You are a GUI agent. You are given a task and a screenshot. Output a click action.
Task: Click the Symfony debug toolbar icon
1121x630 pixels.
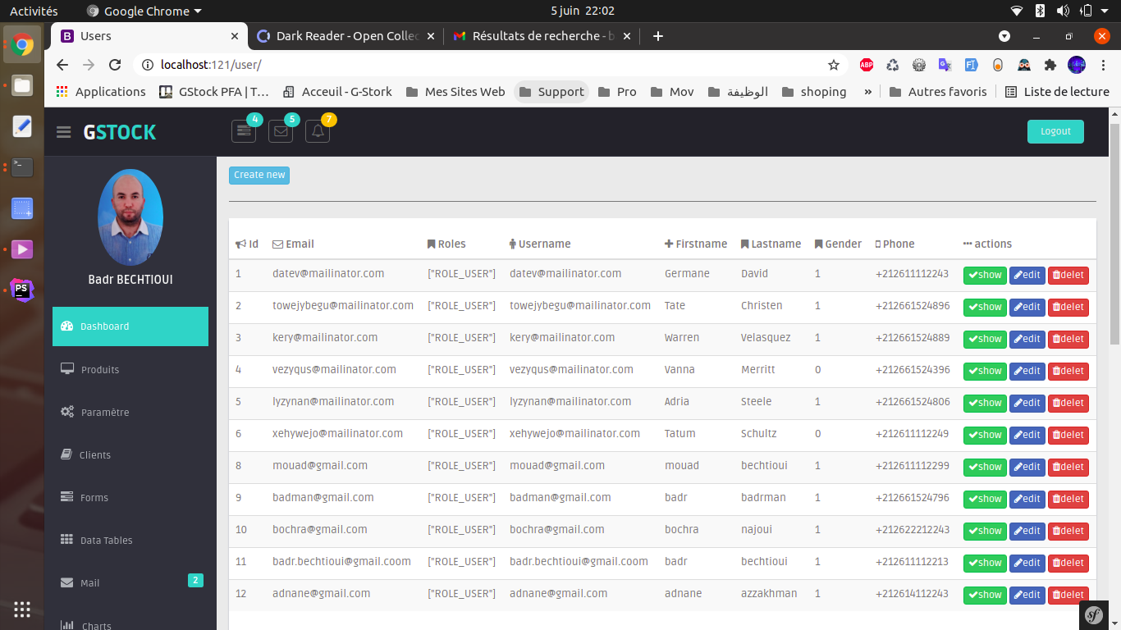pos(1093,614)
